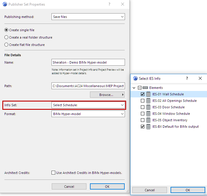
Task: Open the Info Set Select Schedule dropdown
Action: (88, 105)
